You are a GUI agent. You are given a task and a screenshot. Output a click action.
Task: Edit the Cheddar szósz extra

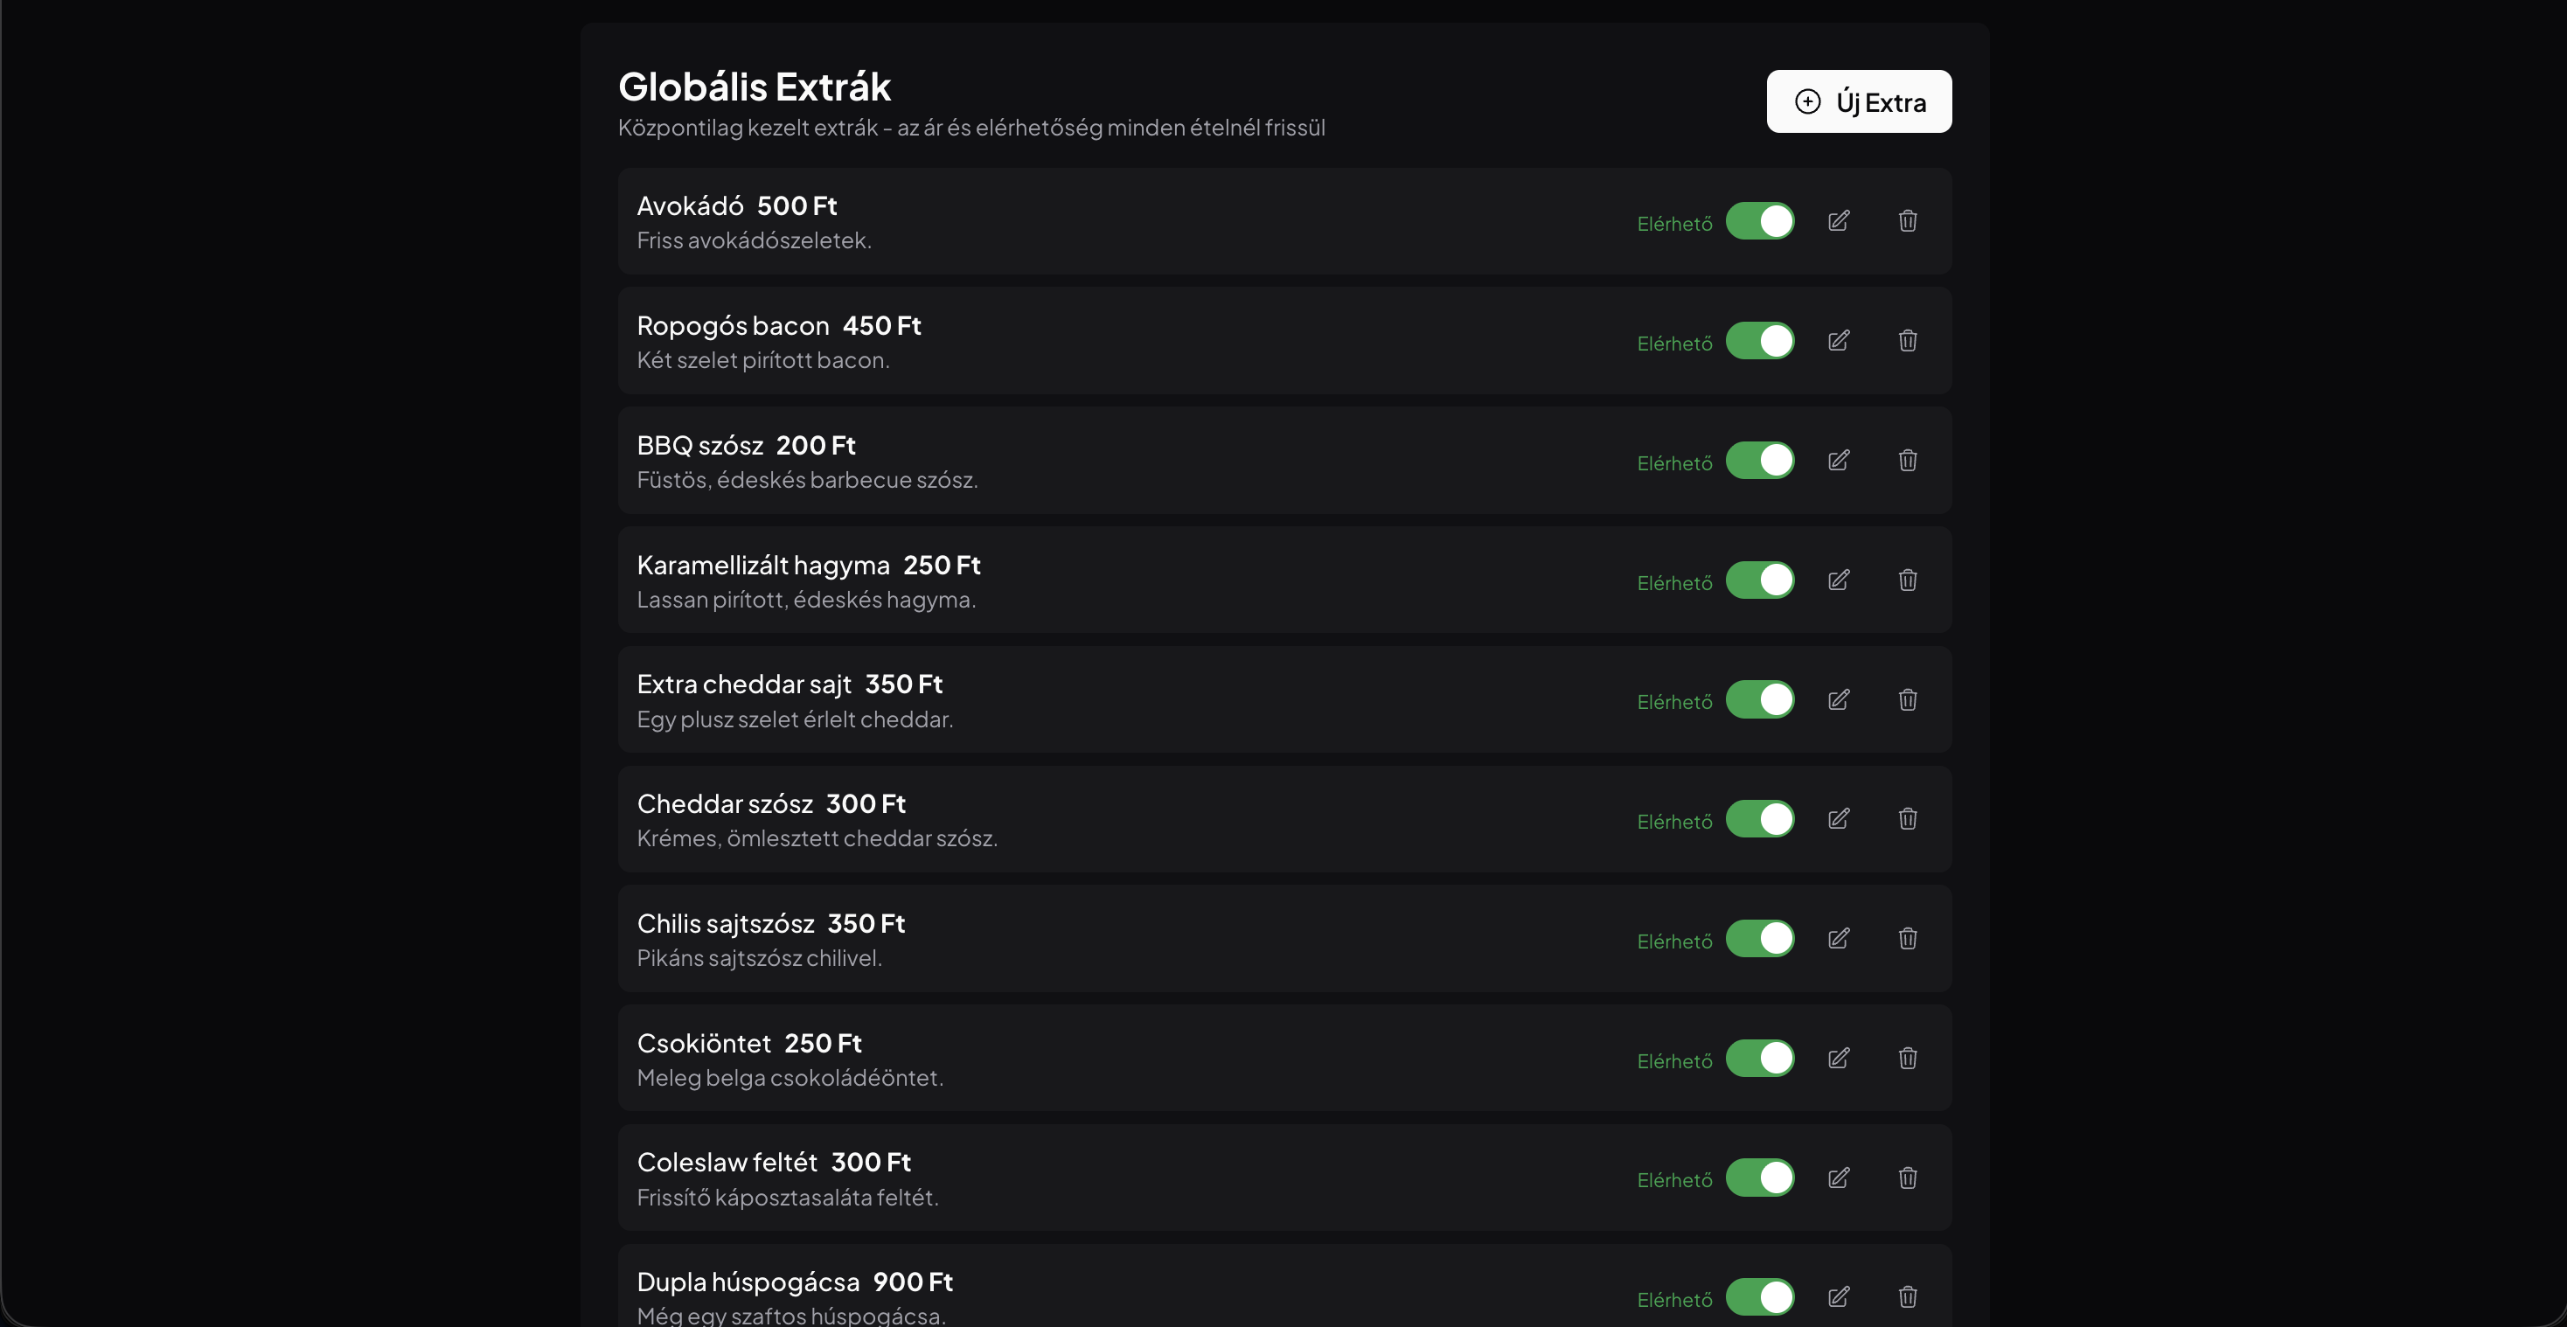[x=1839, y=819]
